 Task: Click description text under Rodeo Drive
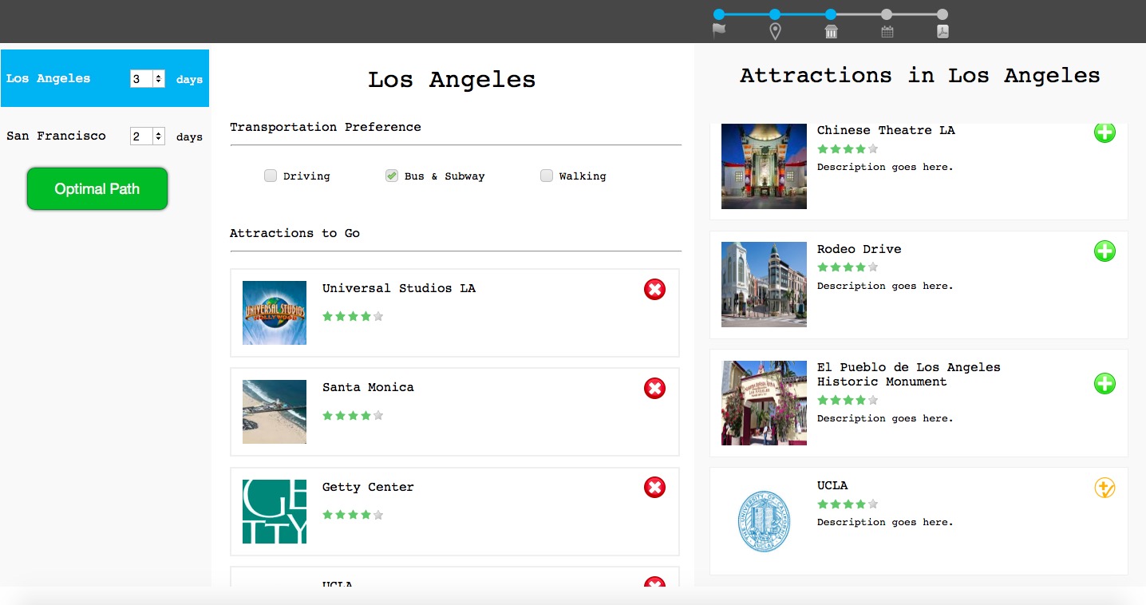(x=885, y=286)
